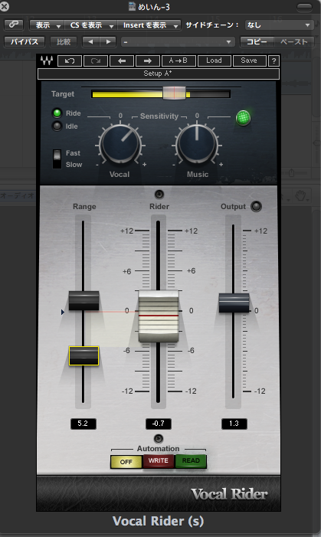Screen dimensions: 321x537
Task: Copy setup with A→B button
Action: tap(179, 61)
